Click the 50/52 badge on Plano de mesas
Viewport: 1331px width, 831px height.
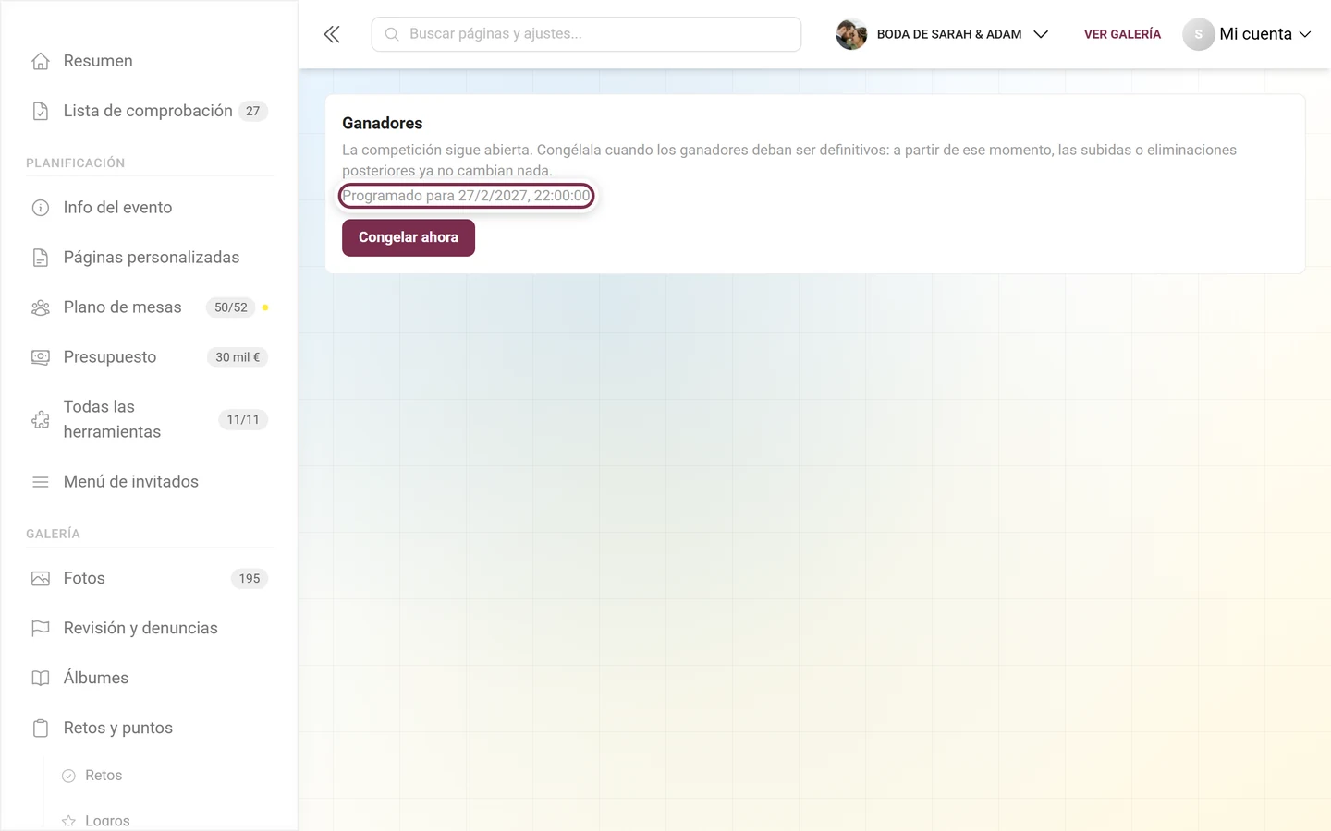coord(231,307)
